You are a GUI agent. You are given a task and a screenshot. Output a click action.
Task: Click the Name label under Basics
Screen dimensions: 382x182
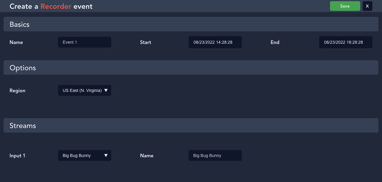(16, 42)
